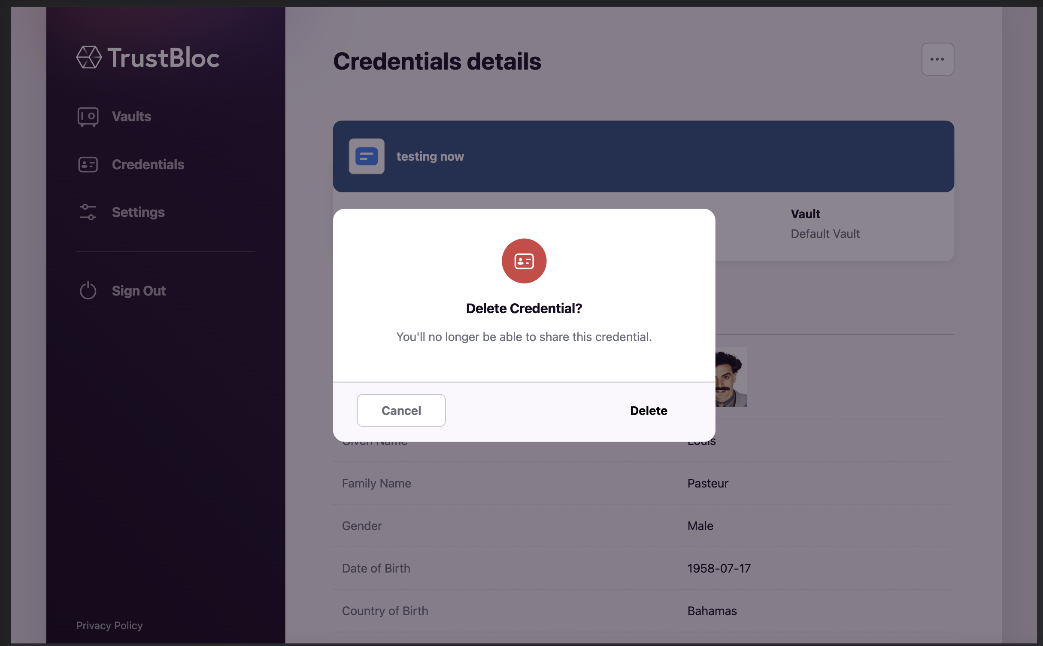This screenshot has height=646, width=1043.
Task: Click the TrustBloc logo icon
Action: click(x=89, y=57)
